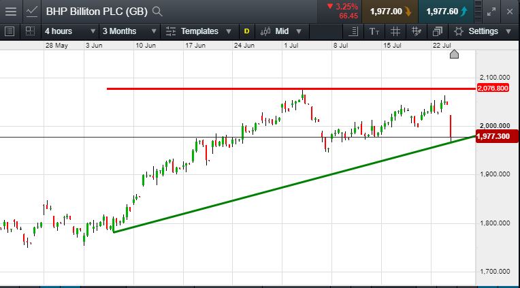Click the 1,977.00 sell price button
The height and width of the screenshot is (288, 520).
390,12
